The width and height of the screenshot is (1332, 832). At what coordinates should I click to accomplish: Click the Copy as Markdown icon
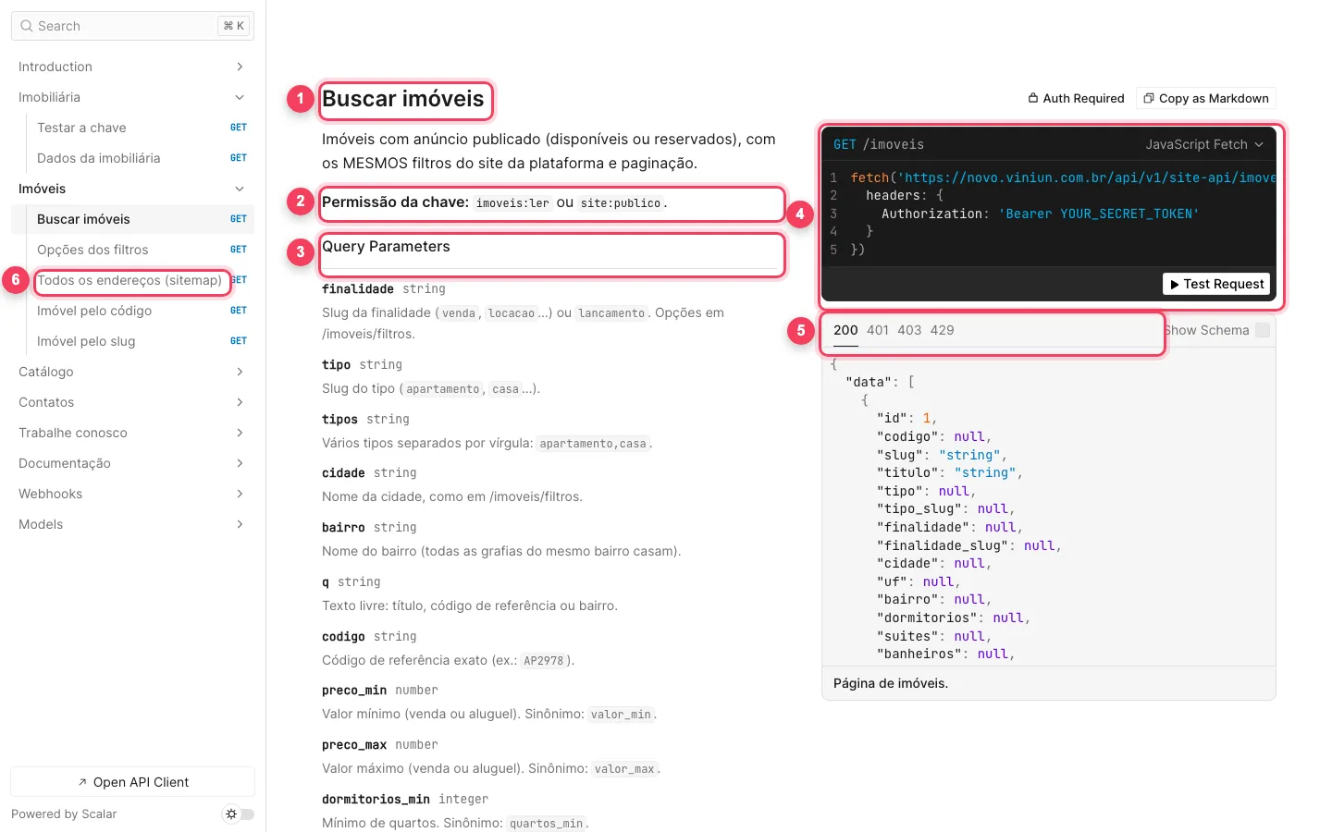(x=1149, y=98)
